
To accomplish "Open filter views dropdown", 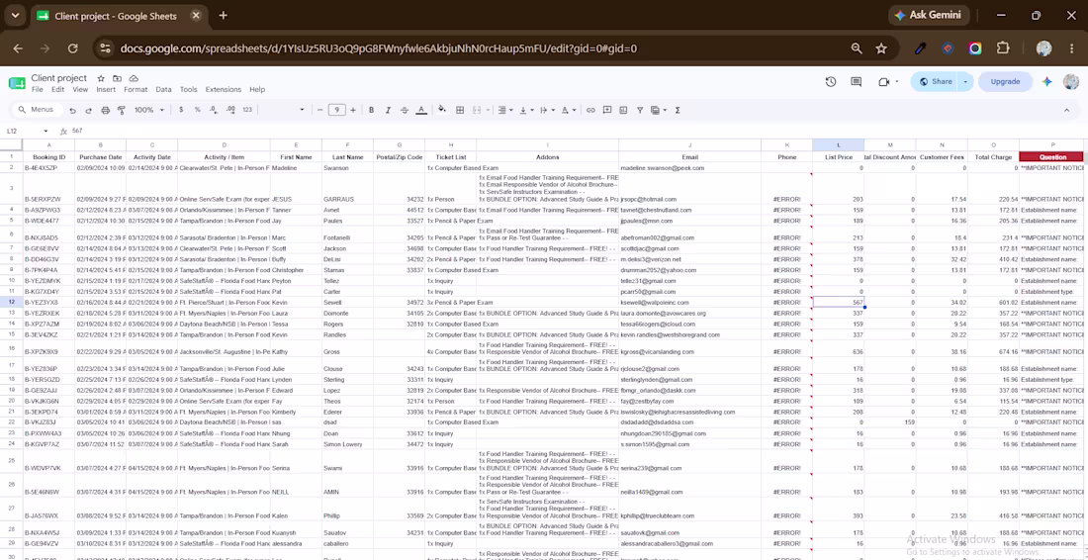I will point(659,110).
